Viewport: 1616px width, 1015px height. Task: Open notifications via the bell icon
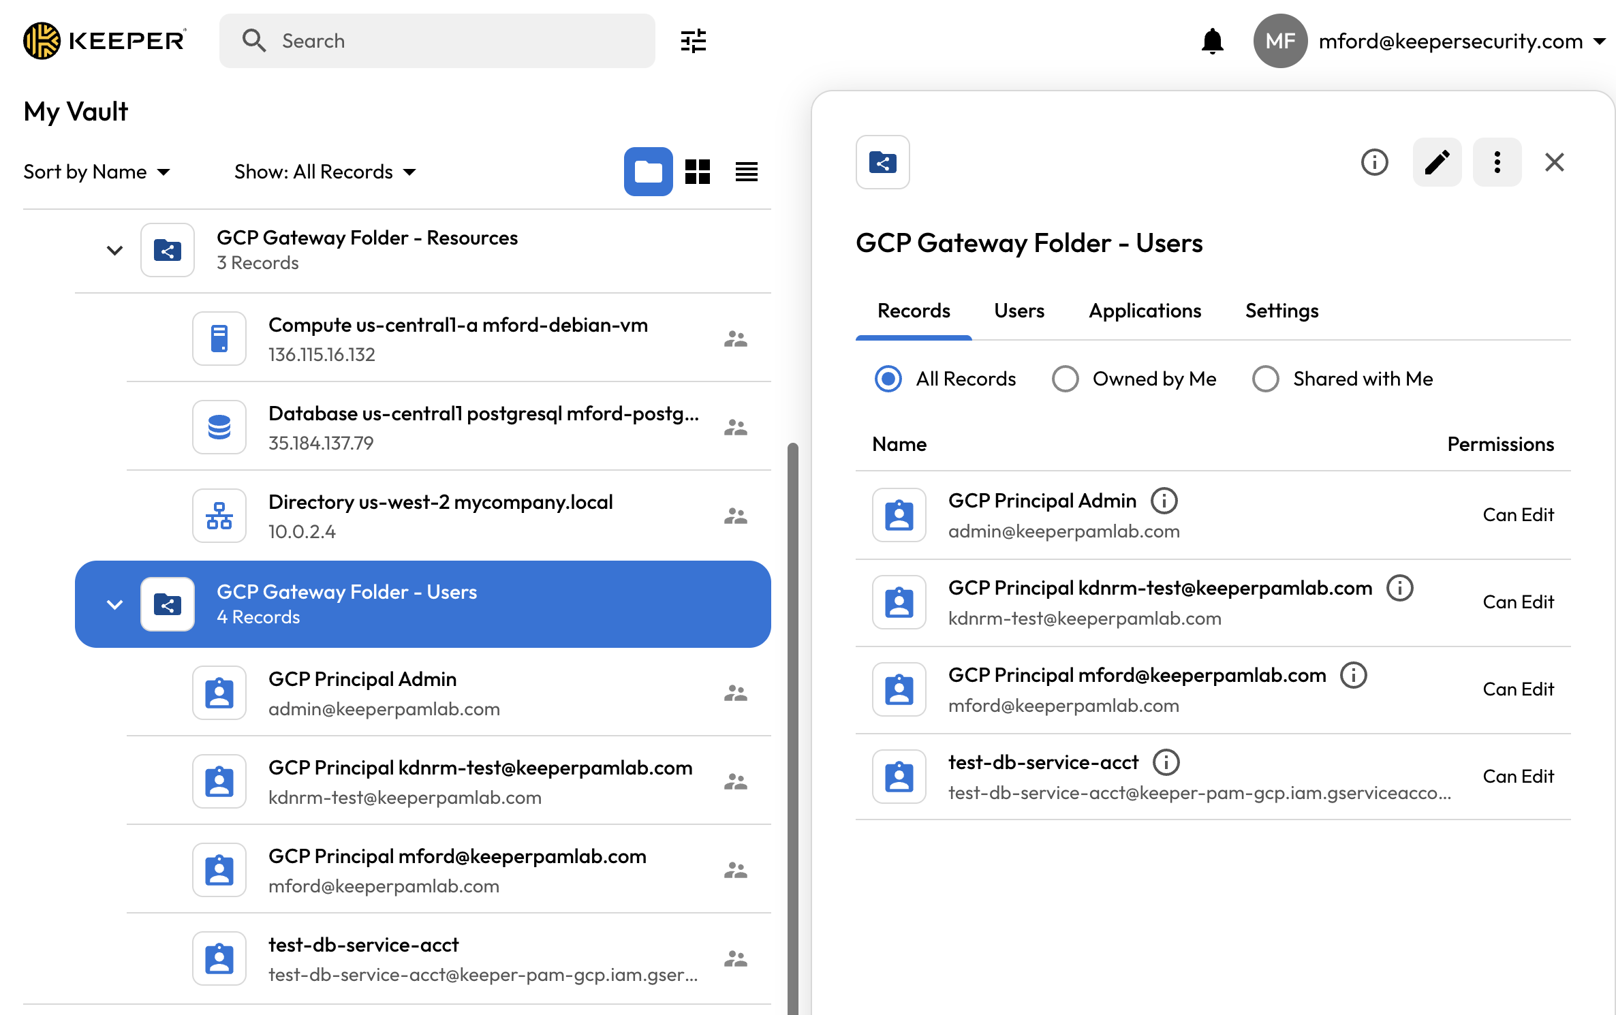tap(1212, 41)
